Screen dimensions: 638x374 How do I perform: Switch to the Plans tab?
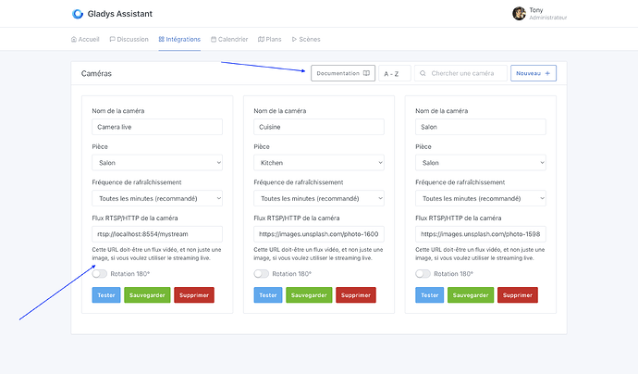pyautogui.click(x=269, y=39)
